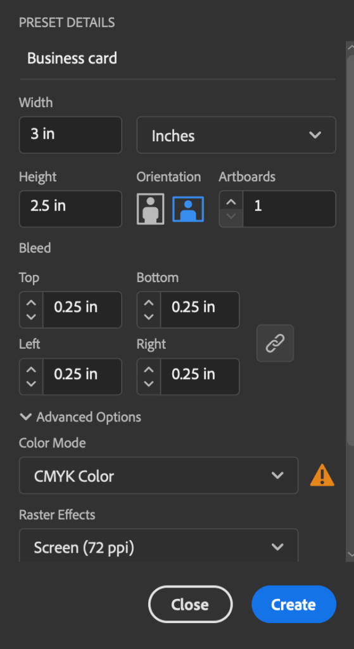Click the Height field showing 2.5 in
Viewport: 354px width, 649px height.
(x=71, y=209)
